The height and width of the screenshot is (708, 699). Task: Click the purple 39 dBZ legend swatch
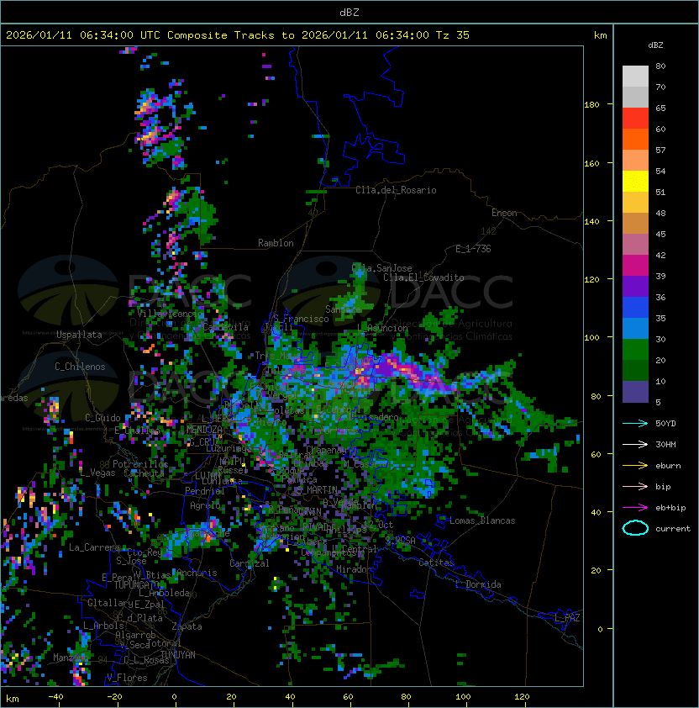point(635,286)
